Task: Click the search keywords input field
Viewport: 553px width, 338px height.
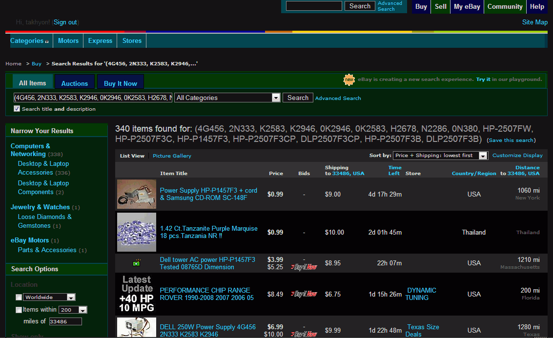Action: pos(93,98)
